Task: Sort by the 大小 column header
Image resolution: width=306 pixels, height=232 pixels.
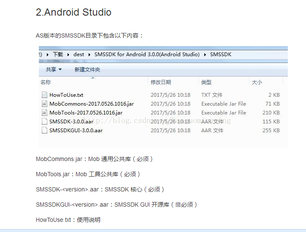Action: tap(257, 82)
